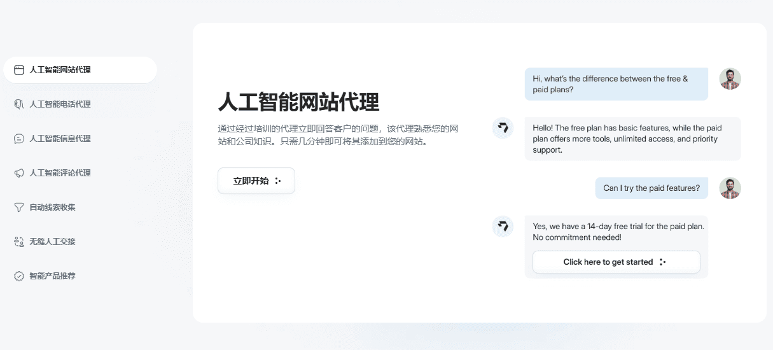Go to the 自动线索收集 tab
Screen dimensions: 773x350
coord(80,207)
